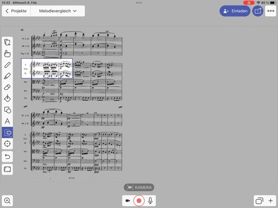Click the add media icon
The image size is (278, 208).
click(x=7, y=42)
